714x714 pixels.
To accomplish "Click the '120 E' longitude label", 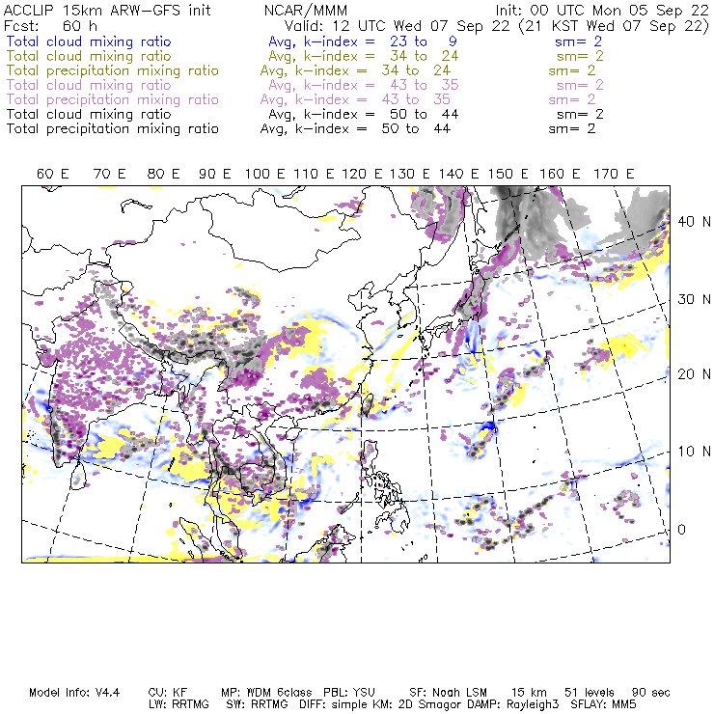I will coord(362,174).
